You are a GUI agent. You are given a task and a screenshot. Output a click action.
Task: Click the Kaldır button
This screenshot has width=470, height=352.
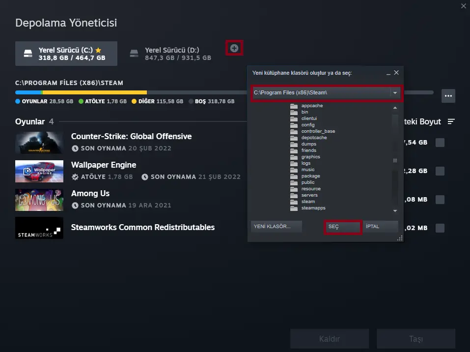pos(330,339)
